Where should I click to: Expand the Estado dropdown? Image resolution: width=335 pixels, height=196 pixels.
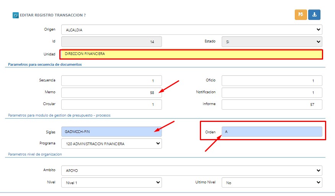272,42
